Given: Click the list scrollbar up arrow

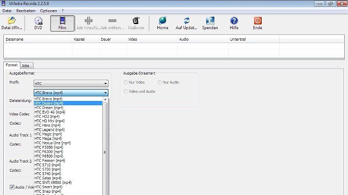Looking at the screenshot, I should click(x=105, y=100).
